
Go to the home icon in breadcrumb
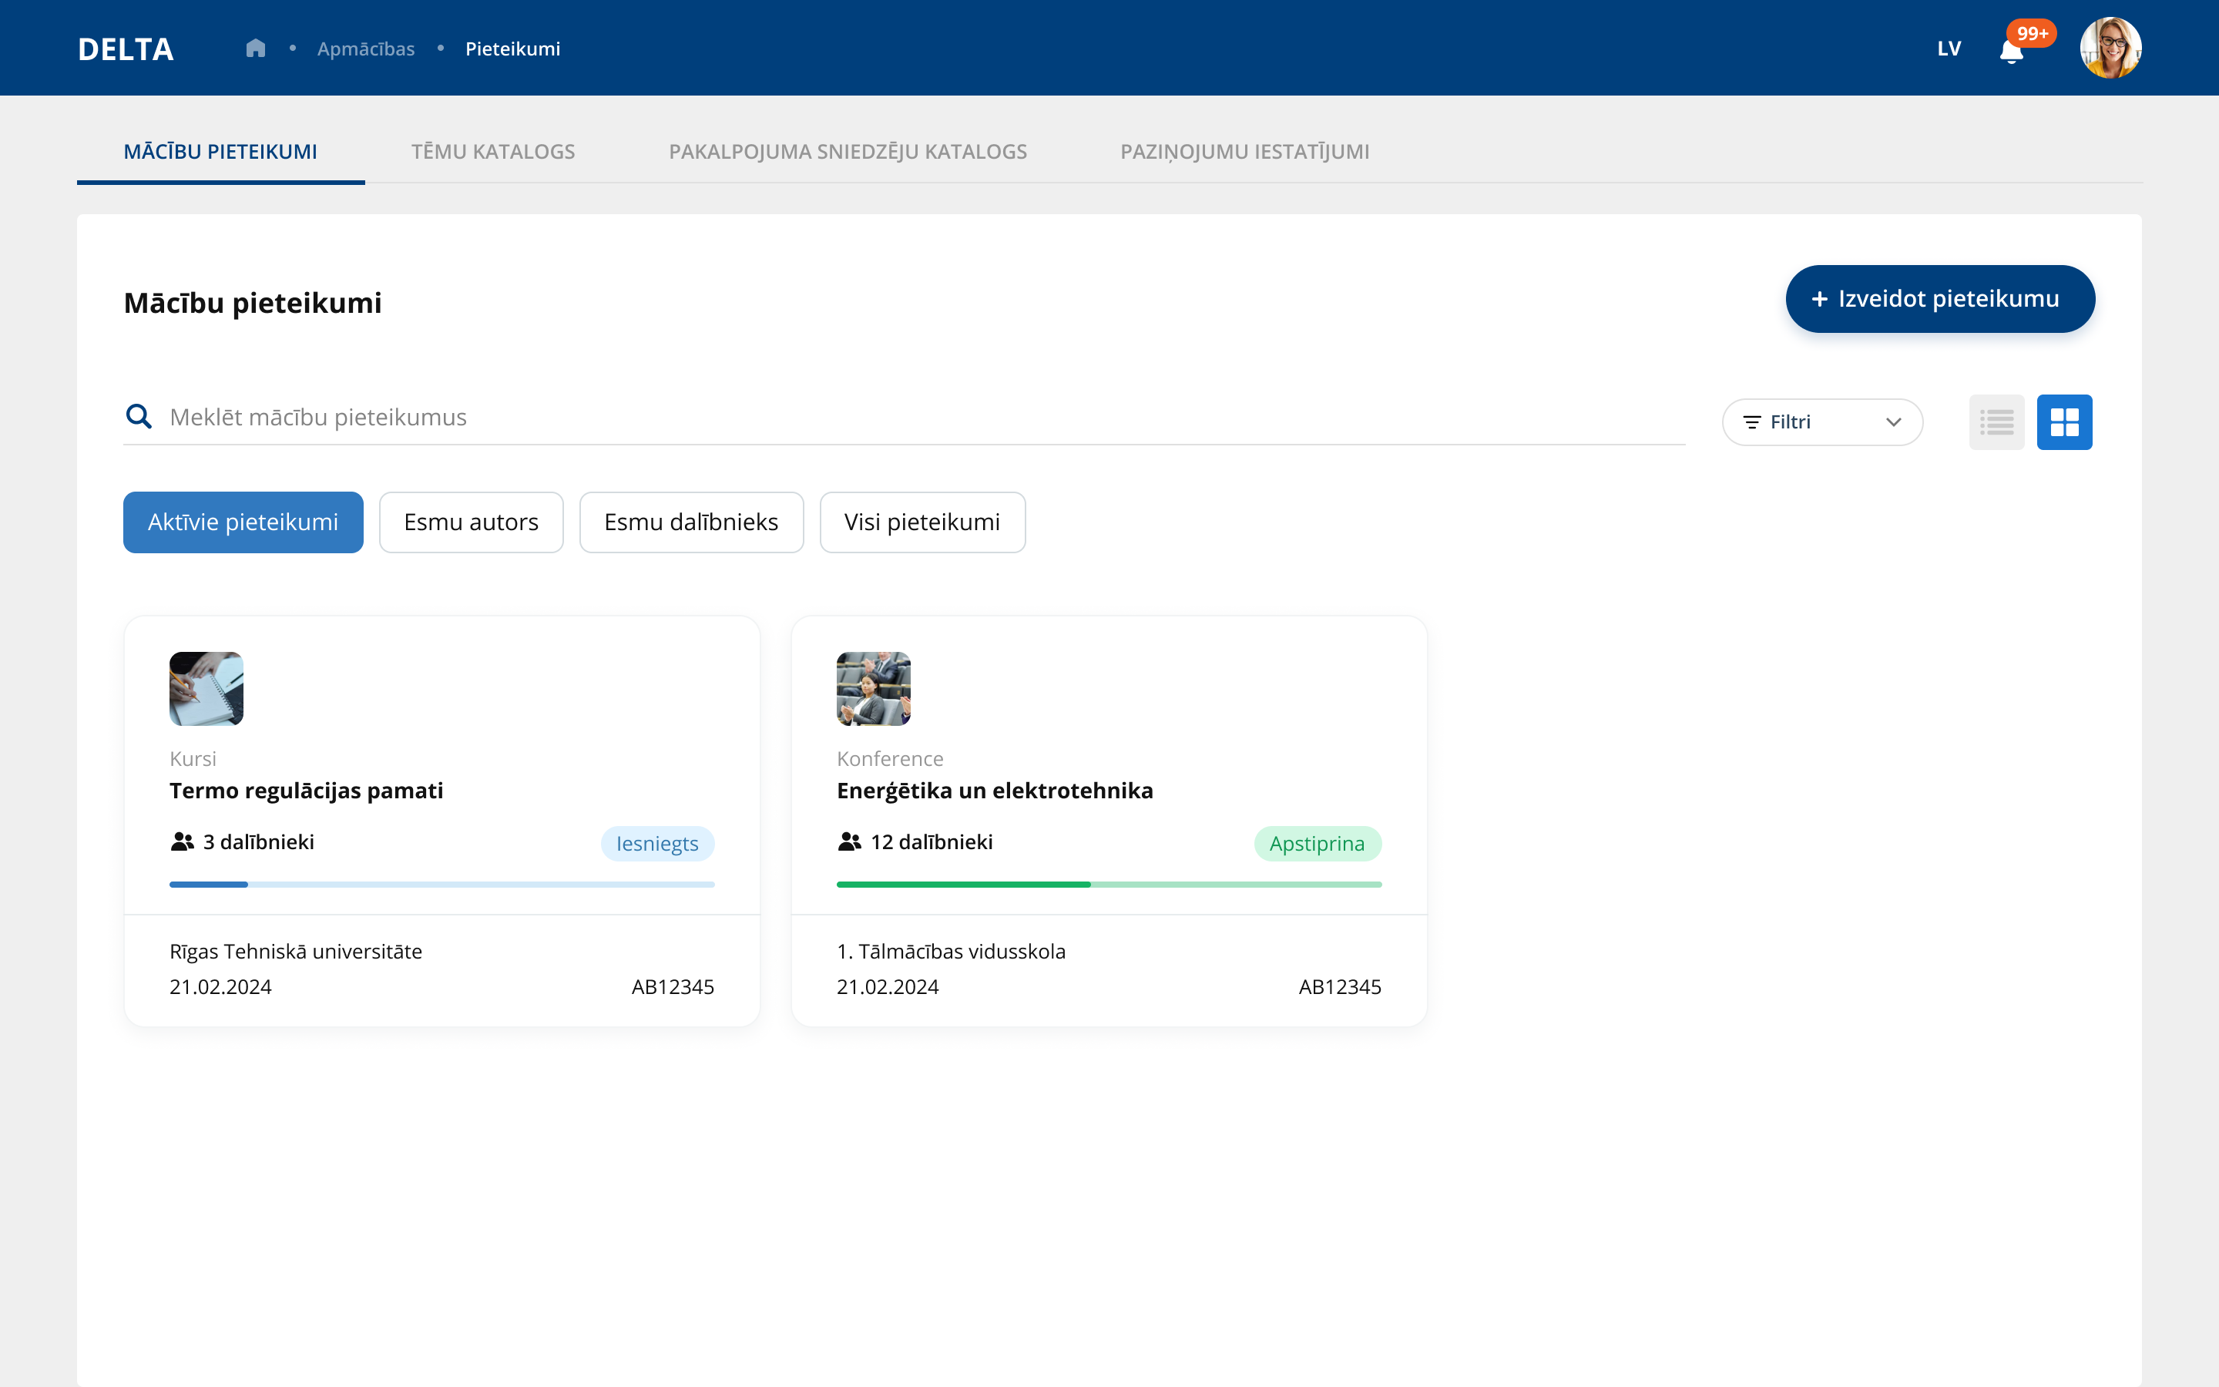click(256, 48)
